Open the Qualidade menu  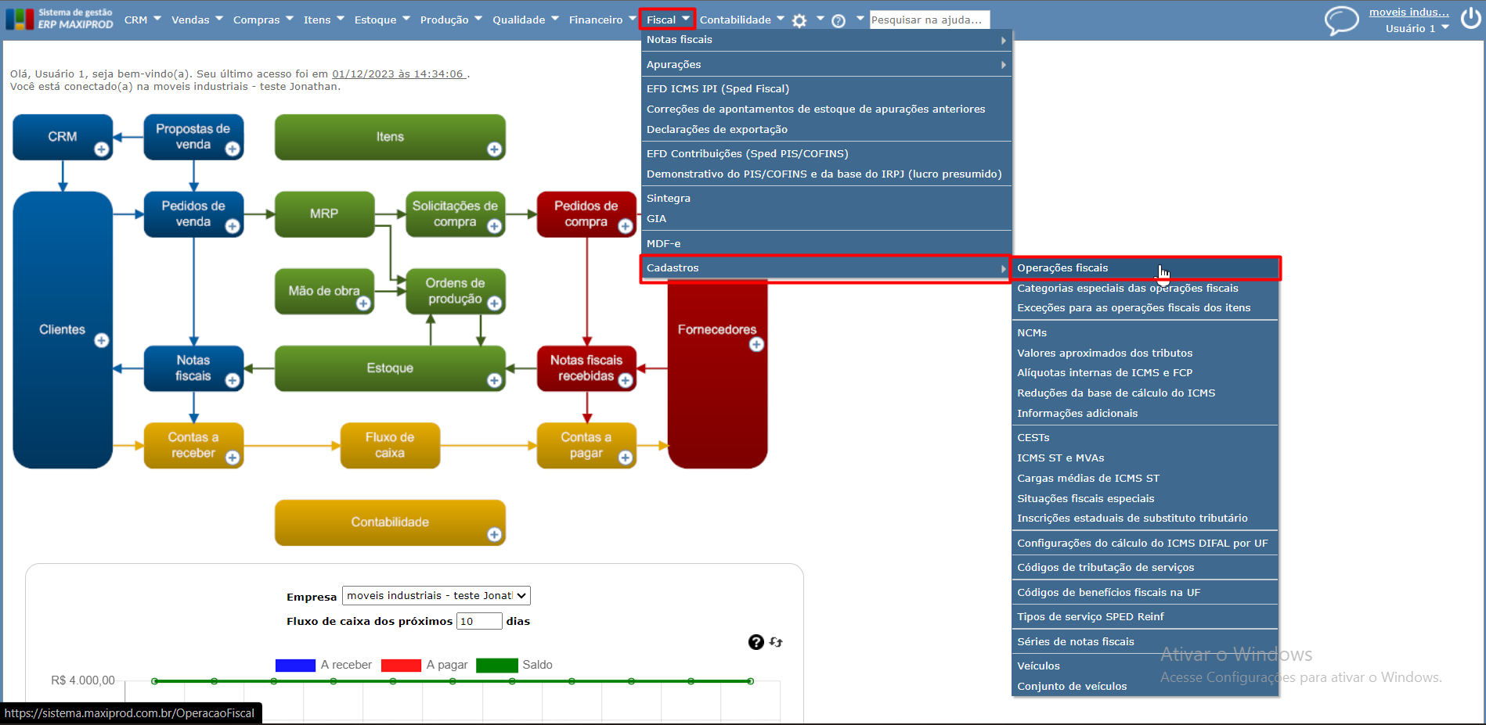[x=525, y=20]
